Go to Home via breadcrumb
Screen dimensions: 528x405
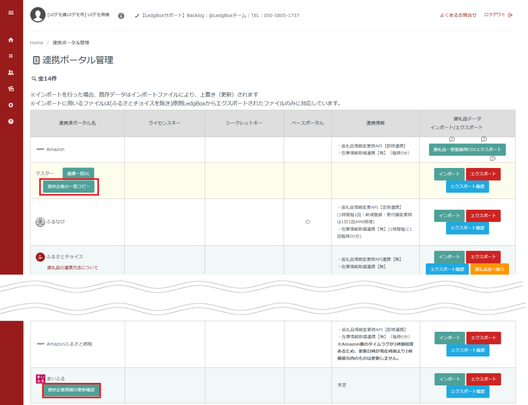click(x=37, y=43)
